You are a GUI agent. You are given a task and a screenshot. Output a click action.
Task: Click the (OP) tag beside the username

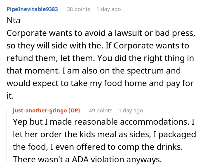[x=74, y=111]
